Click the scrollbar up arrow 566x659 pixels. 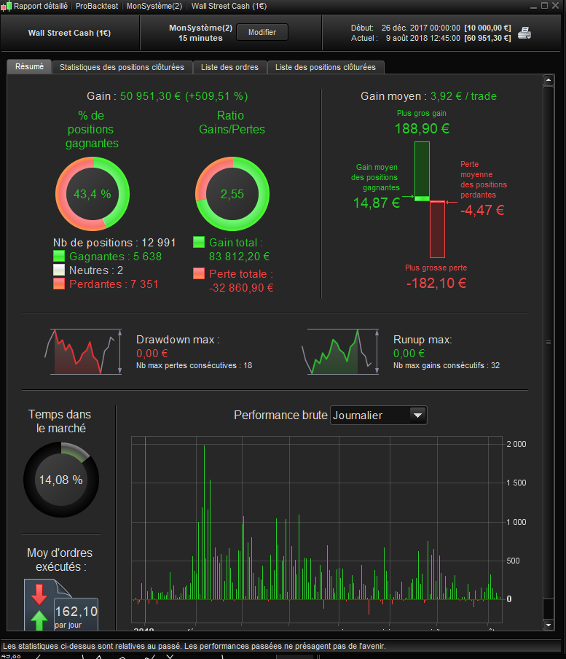pyautogui.click(x=549, y=80)
